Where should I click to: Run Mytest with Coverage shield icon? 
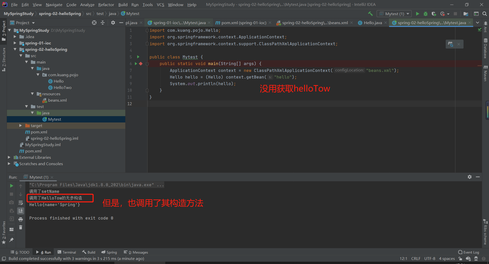pyautogui.click(x=434, y=14)
